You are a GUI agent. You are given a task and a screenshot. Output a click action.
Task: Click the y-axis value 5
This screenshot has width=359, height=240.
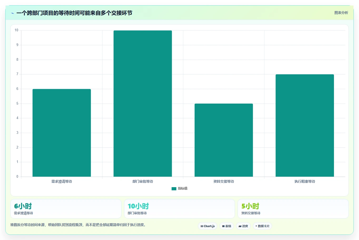click(x=17, y=104)
